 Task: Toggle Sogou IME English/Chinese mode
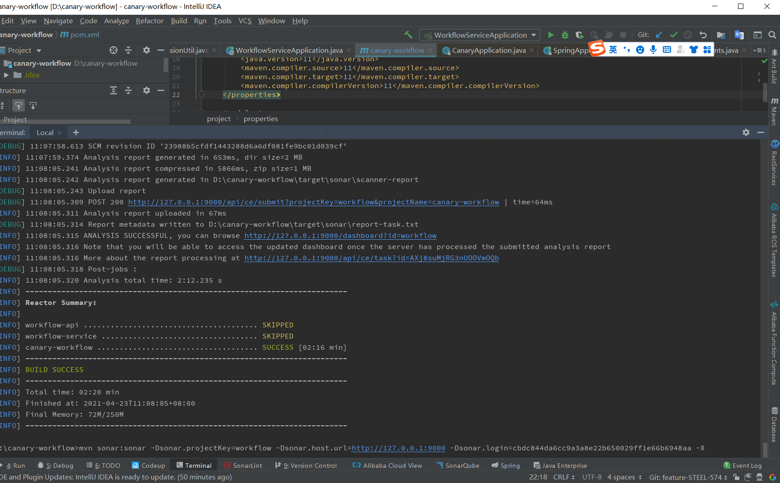click(x=613, y=50)
